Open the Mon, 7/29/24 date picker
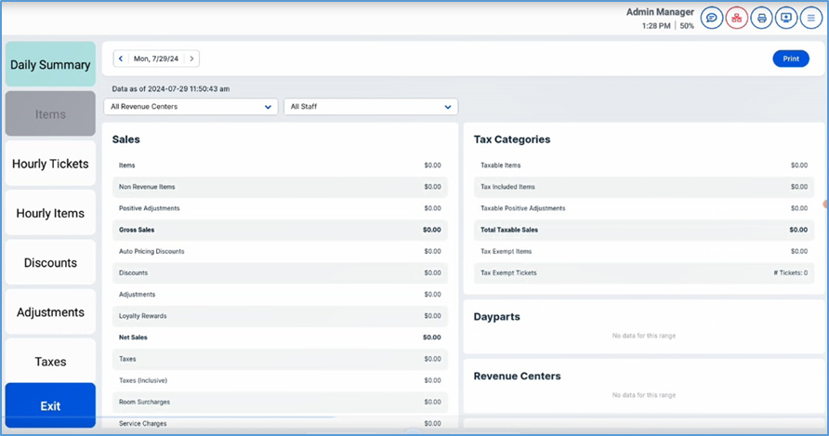 (x=155, y=59)
